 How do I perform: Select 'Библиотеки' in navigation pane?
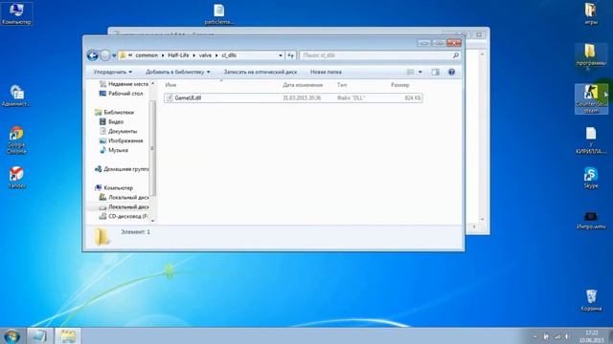click(115, 113)
